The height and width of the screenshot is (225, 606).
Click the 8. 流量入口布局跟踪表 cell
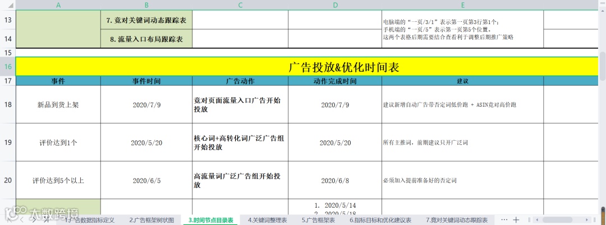[x=146, y=39]
